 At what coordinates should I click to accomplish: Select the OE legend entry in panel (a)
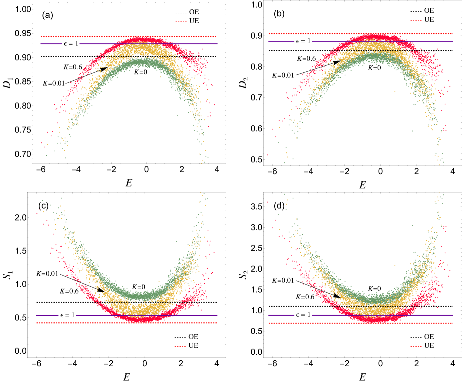187,12
